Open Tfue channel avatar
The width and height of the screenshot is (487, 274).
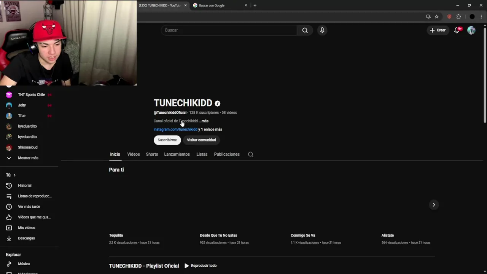coord(9,116)
